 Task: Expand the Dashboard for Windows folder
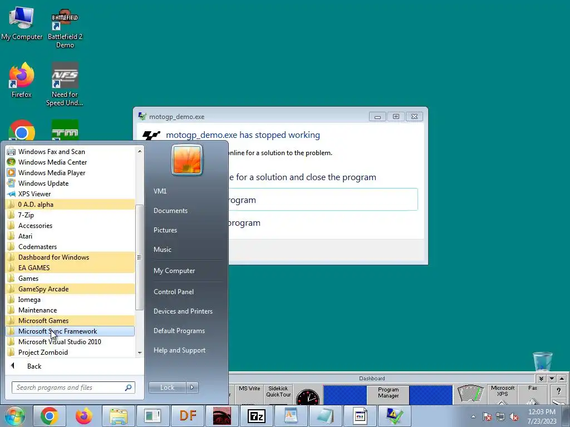click(70, 257)
